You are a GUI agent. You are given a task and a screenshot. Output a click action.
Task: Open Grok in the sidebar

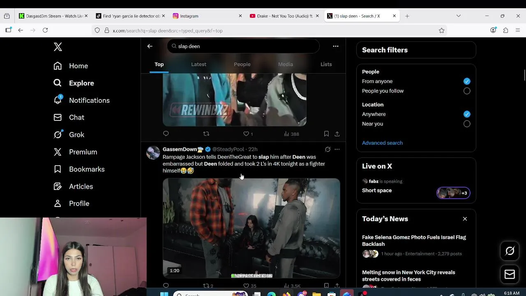point(69,135)
